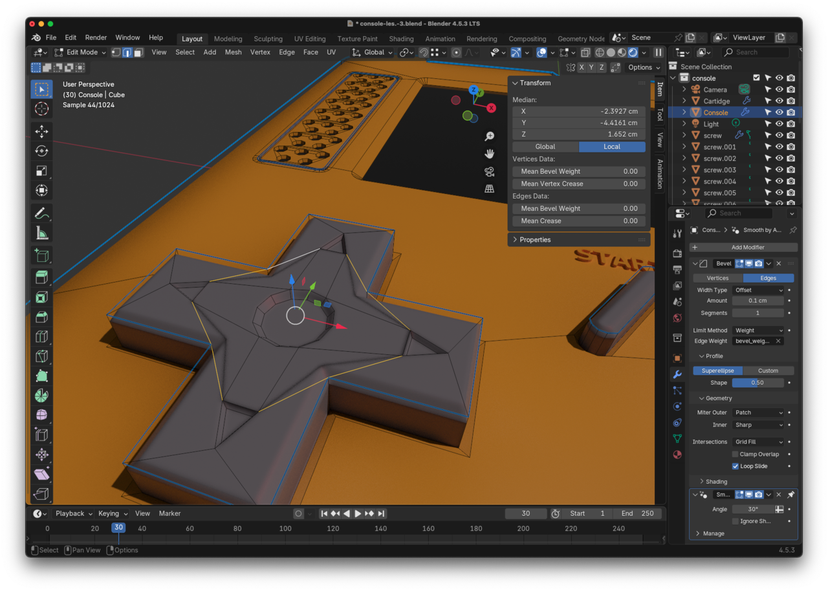
Task: Choose the 3D Cursor tool
Action: tap(41, 109)
